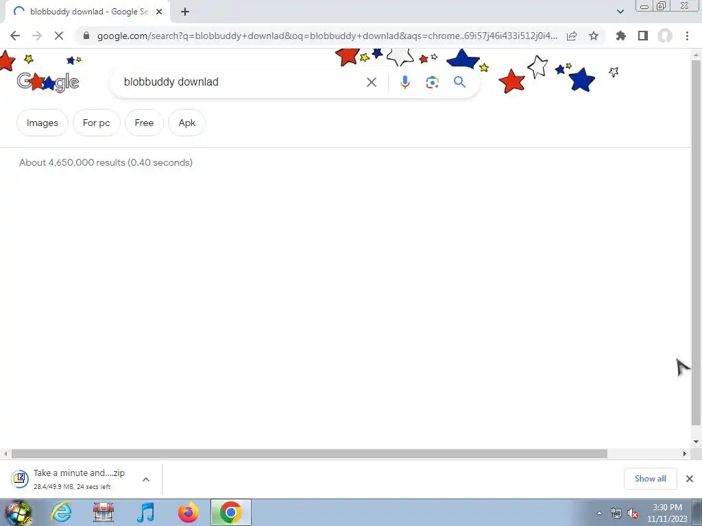Apply the For pc filter chip

pyautogui.click(x=96, y=123)
